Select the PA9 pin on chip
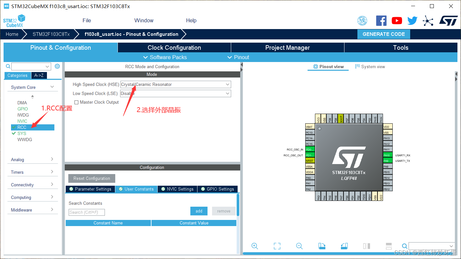Screen dimensions: 461x259 click(388, 161)
